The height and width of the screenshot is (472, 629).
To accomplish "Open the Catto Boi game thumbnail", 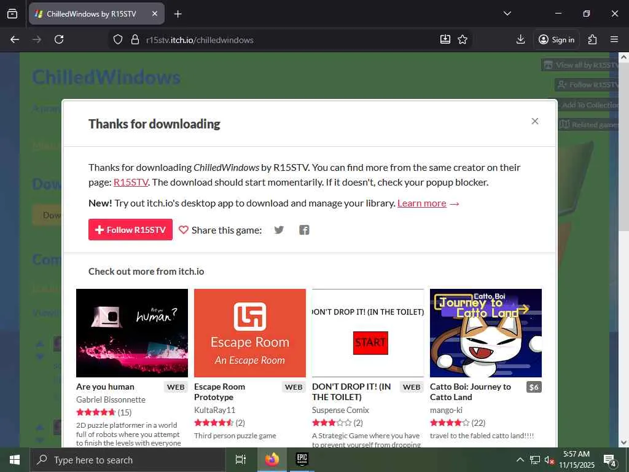I will click(x=486, y=332).
